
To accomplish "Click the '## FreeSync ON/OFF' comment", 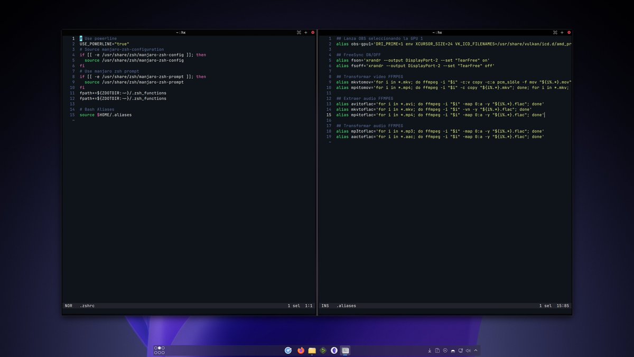I will tap(358, 55).
